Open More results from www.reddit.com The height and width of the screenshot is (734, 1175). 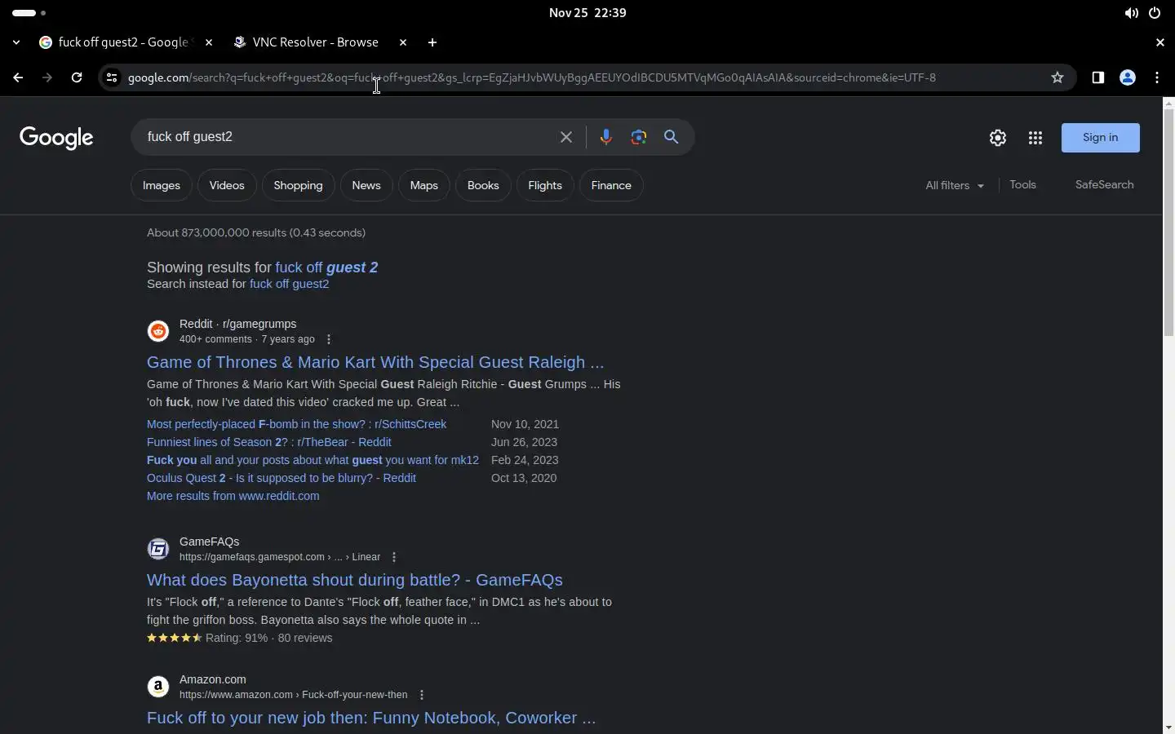pyautogui.click(x=233, y=496)
